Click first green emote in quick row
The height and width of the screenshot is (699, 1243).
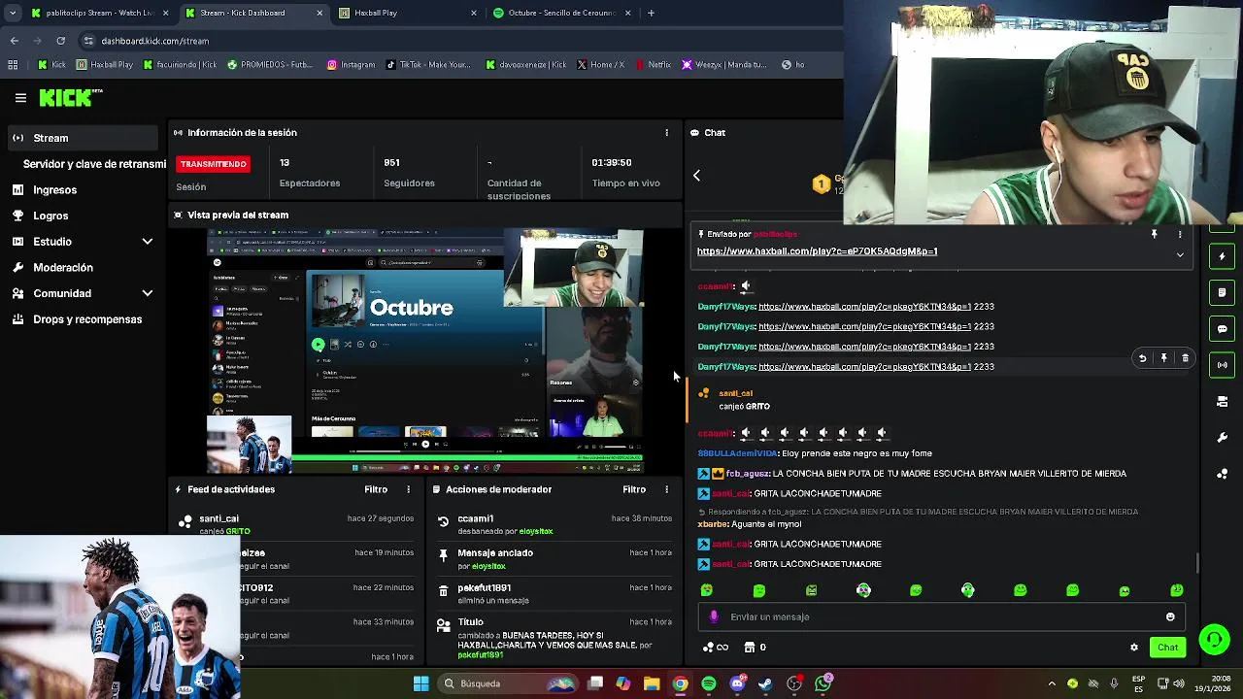(707, 590)
